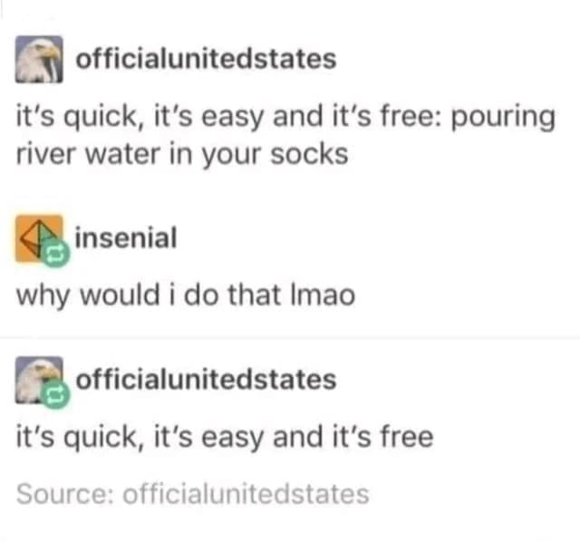Select the final "it's quick, it's easy" reply
The image size is (580, 542).
tap(225, 438)
